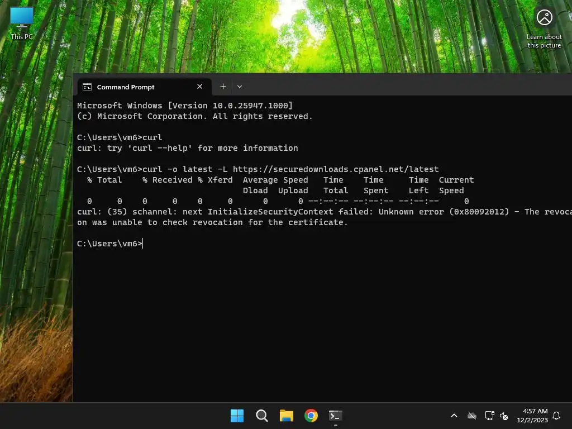Image resolution: width=572 pixels, height=429 pixels.
Task: Select the Command Prompt tab
Action: pyautogui.click(x=145, y=87)
